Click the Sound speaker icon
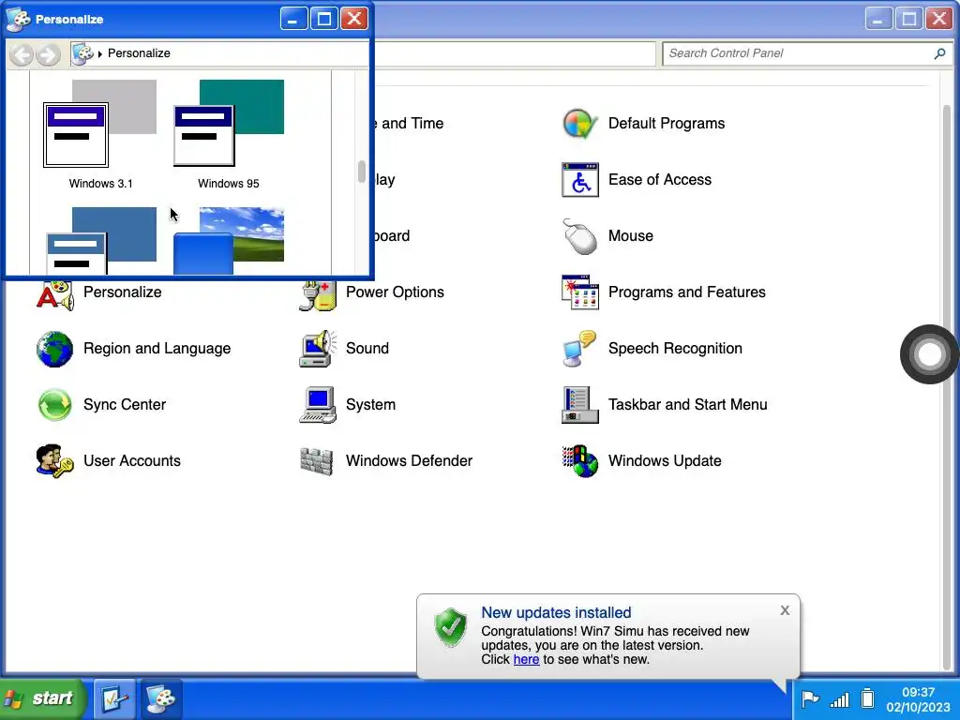 317,349
